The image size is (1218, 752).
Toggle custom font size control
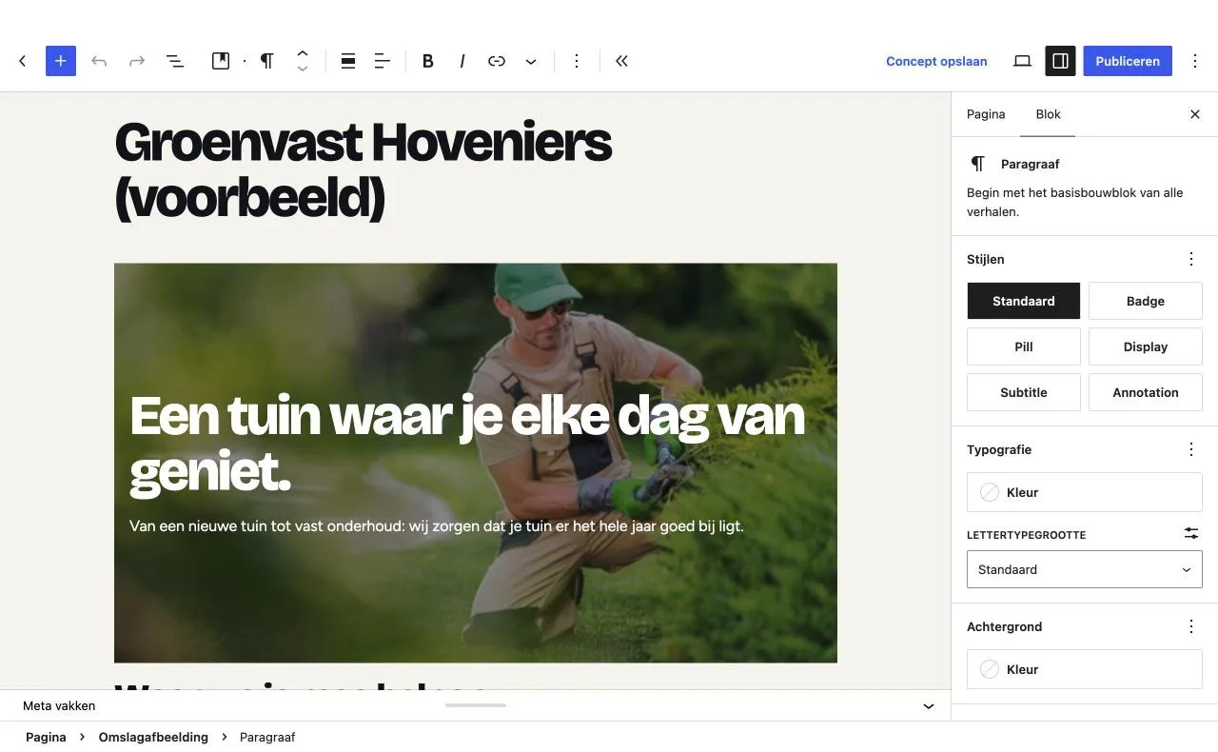1191,533
